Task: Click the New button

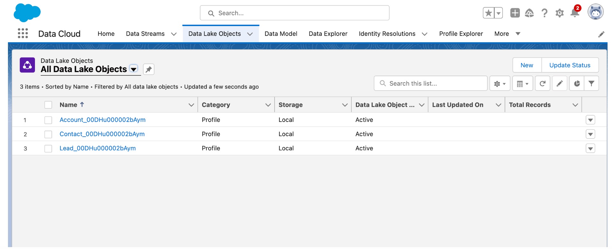Action: (527, 65)
